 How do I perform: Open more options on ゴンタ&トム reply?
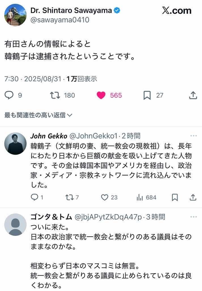click(194, 217)
